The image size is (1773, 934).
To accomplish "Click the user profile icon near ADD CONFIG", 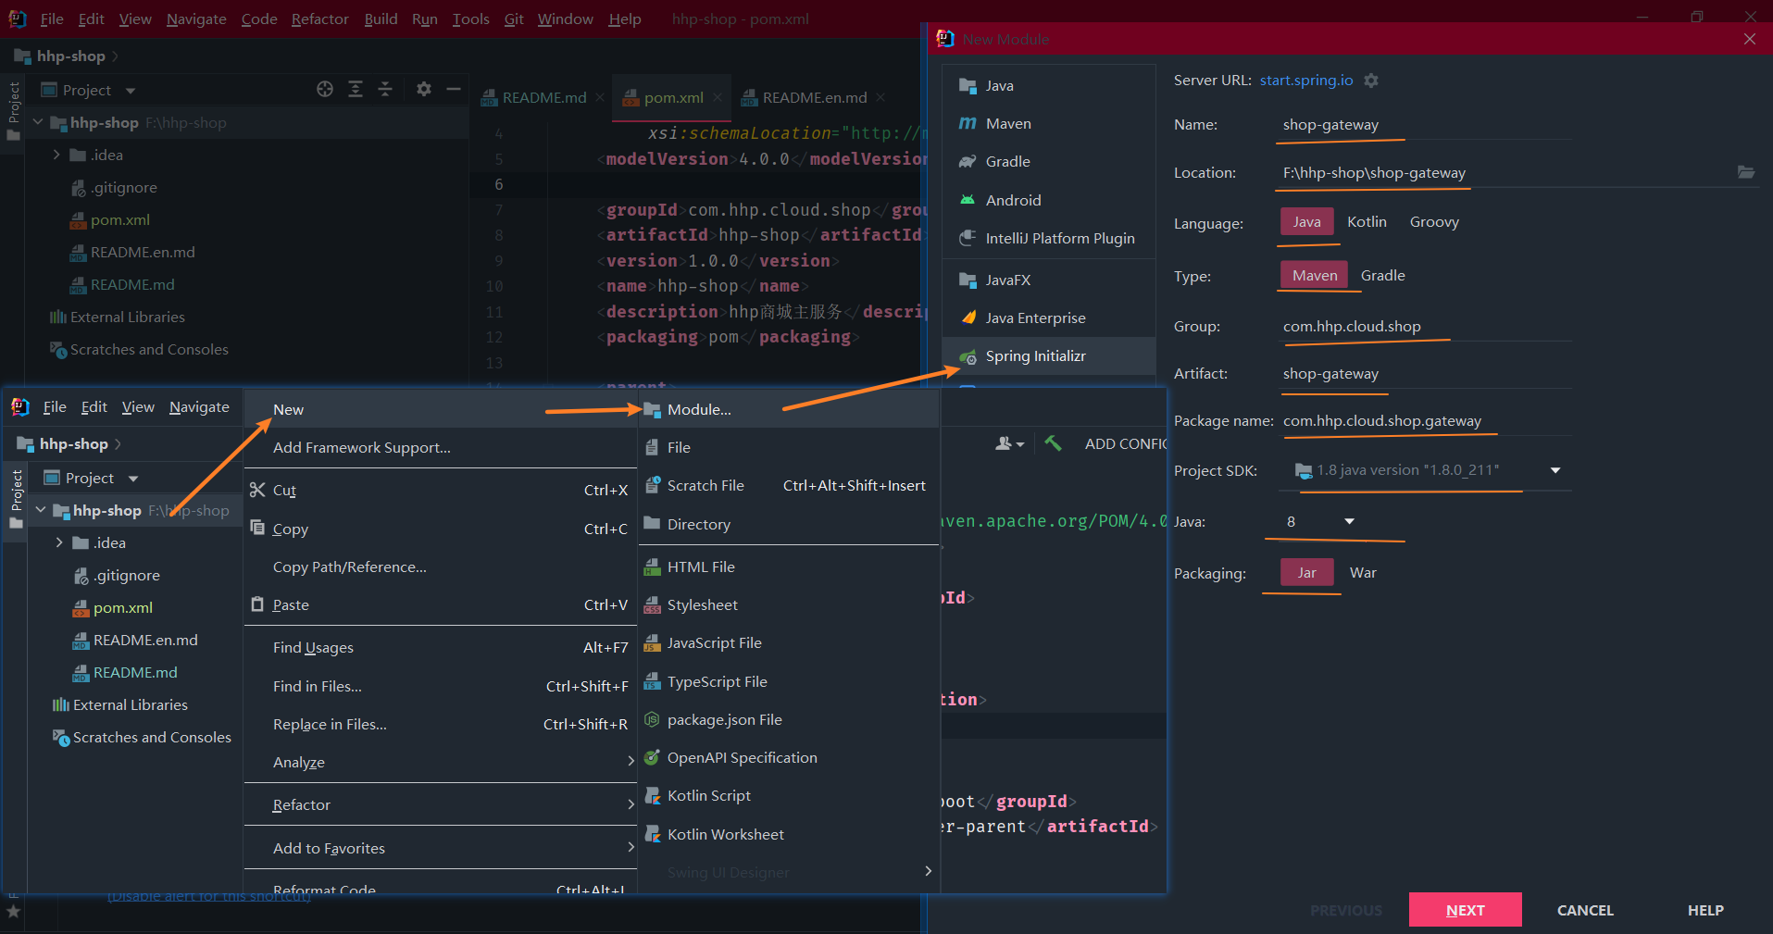I will pos(1009,443).
